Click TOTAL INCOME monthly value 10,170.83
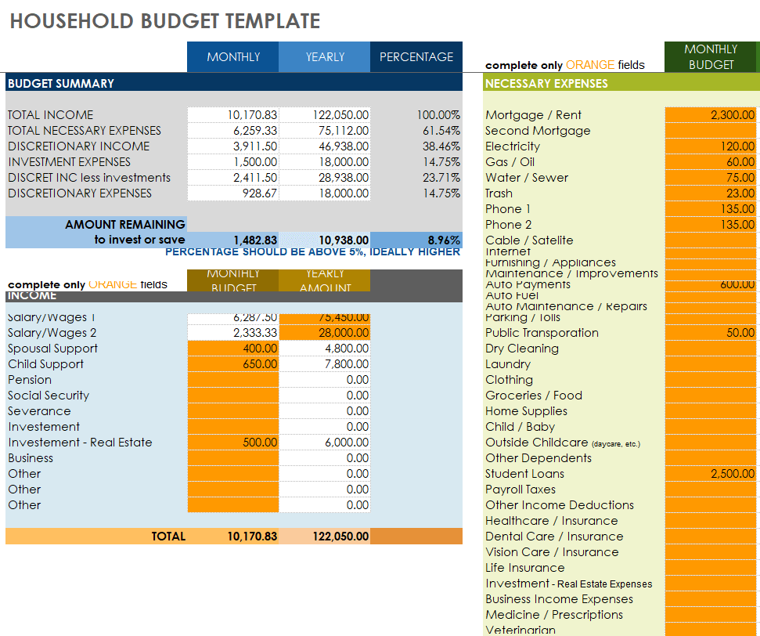Screen dimensions: 760x636 coord(233,115)
